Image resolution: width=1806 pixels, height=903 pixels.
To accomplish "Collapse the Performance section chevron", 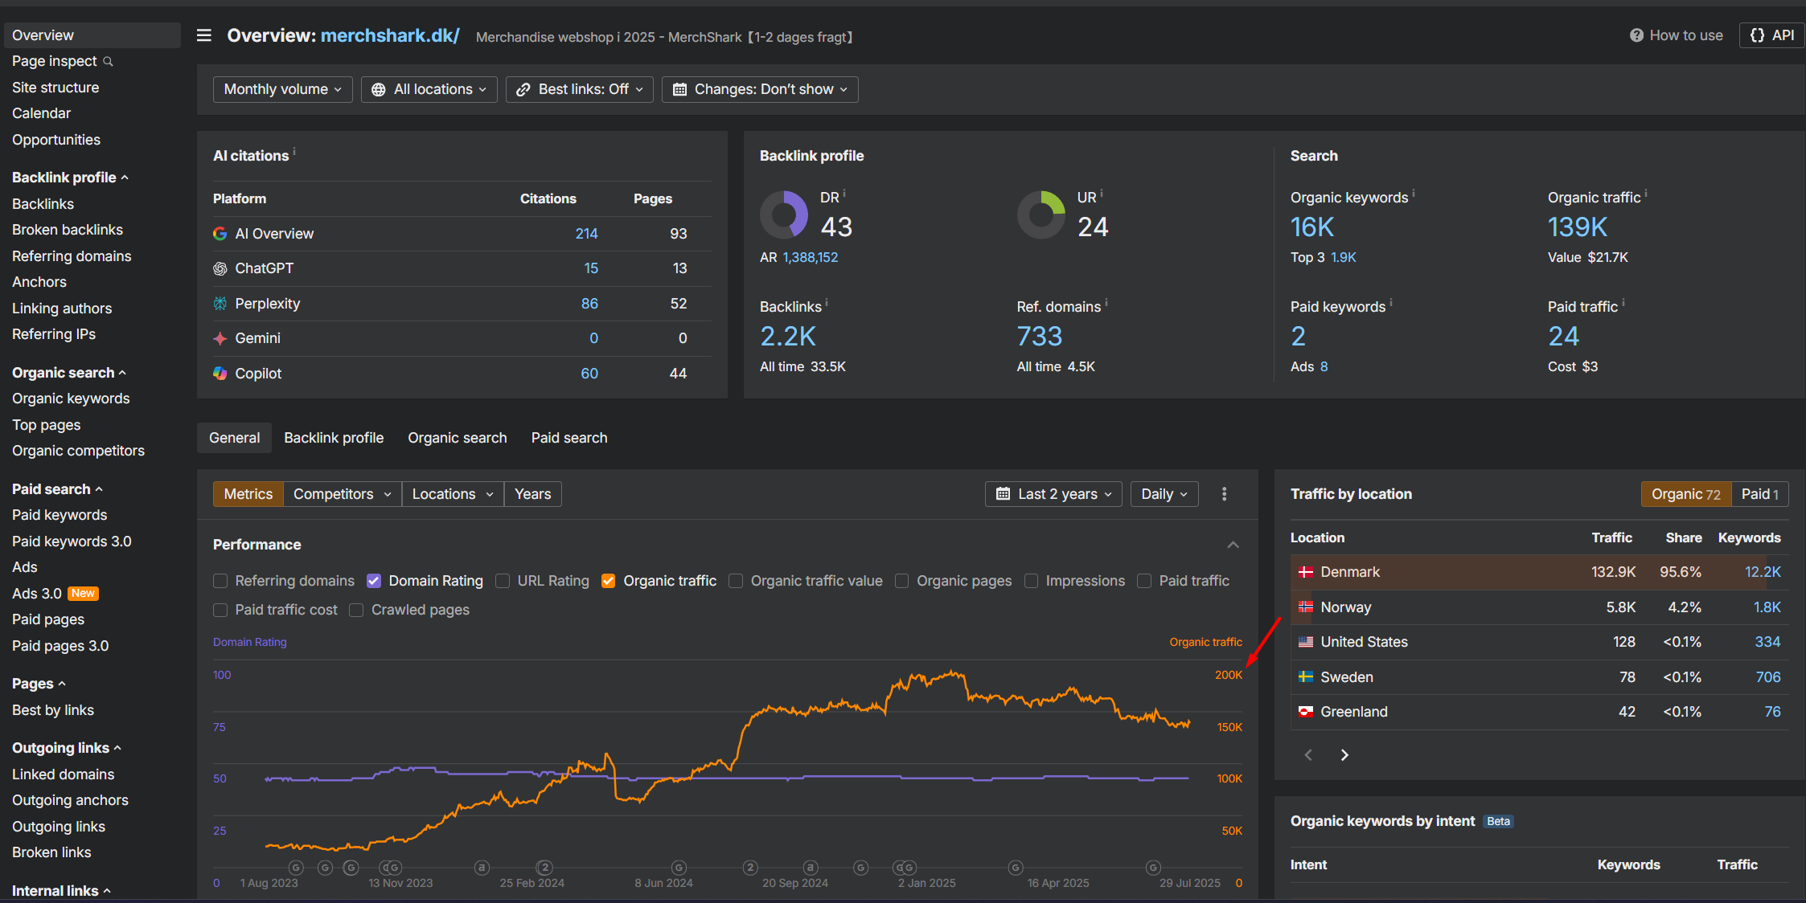I will (x=1233, y=545).
